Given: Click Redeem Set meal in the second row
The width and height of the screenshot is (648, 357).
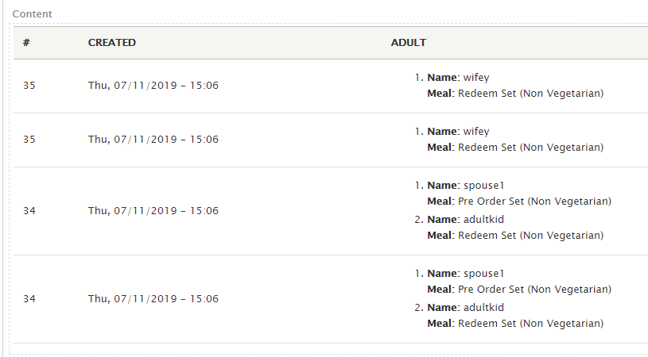Looking at the screenshot, I should [530, 148].
